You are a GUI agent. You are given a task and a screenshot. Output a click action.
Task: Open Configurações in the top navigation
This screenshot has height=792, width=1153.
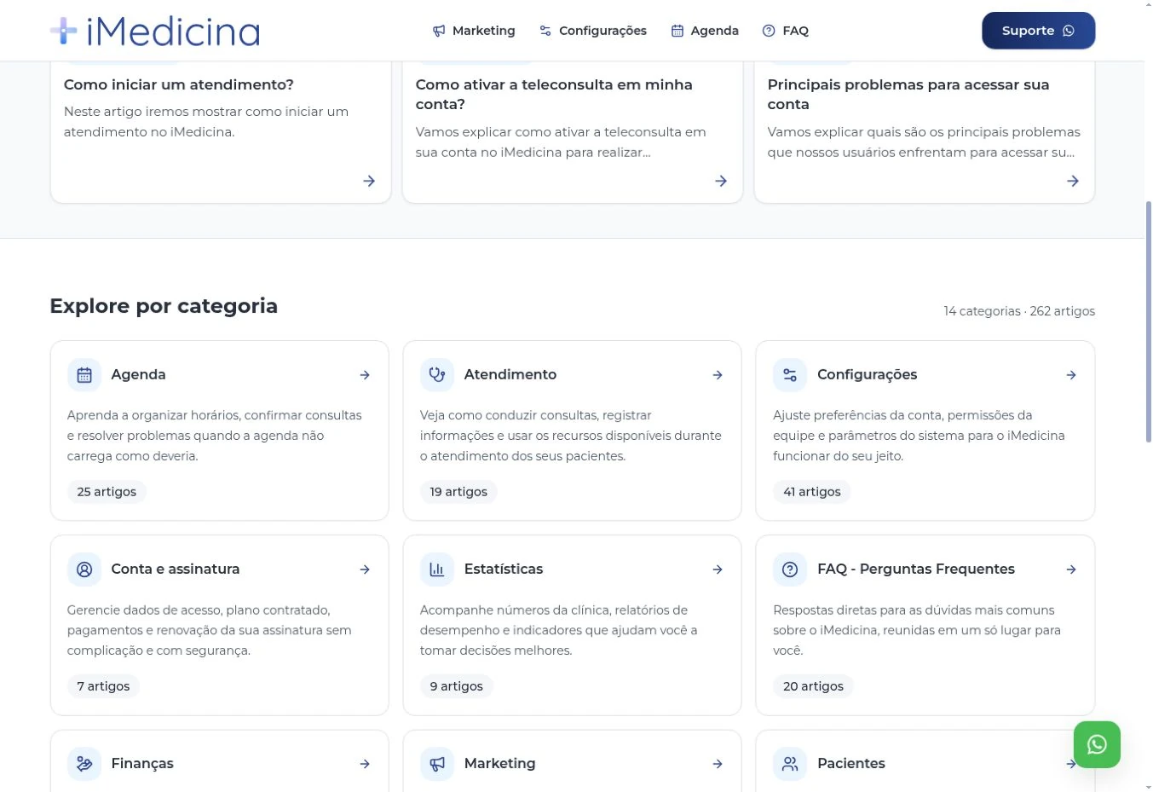tap(593, 31)
